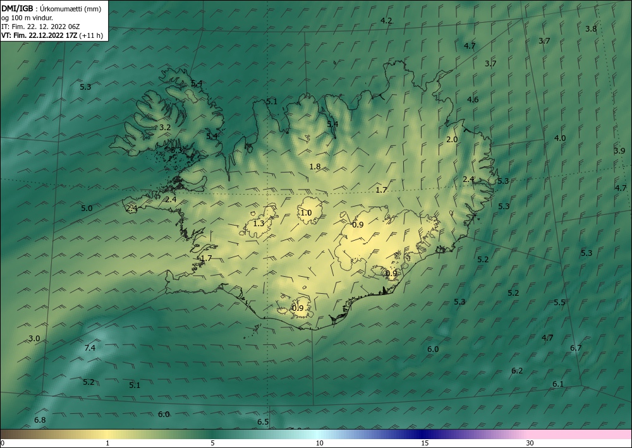The image size is (632, 448).
Task: Click the '4.0' value label
Action: click(560, 138)
